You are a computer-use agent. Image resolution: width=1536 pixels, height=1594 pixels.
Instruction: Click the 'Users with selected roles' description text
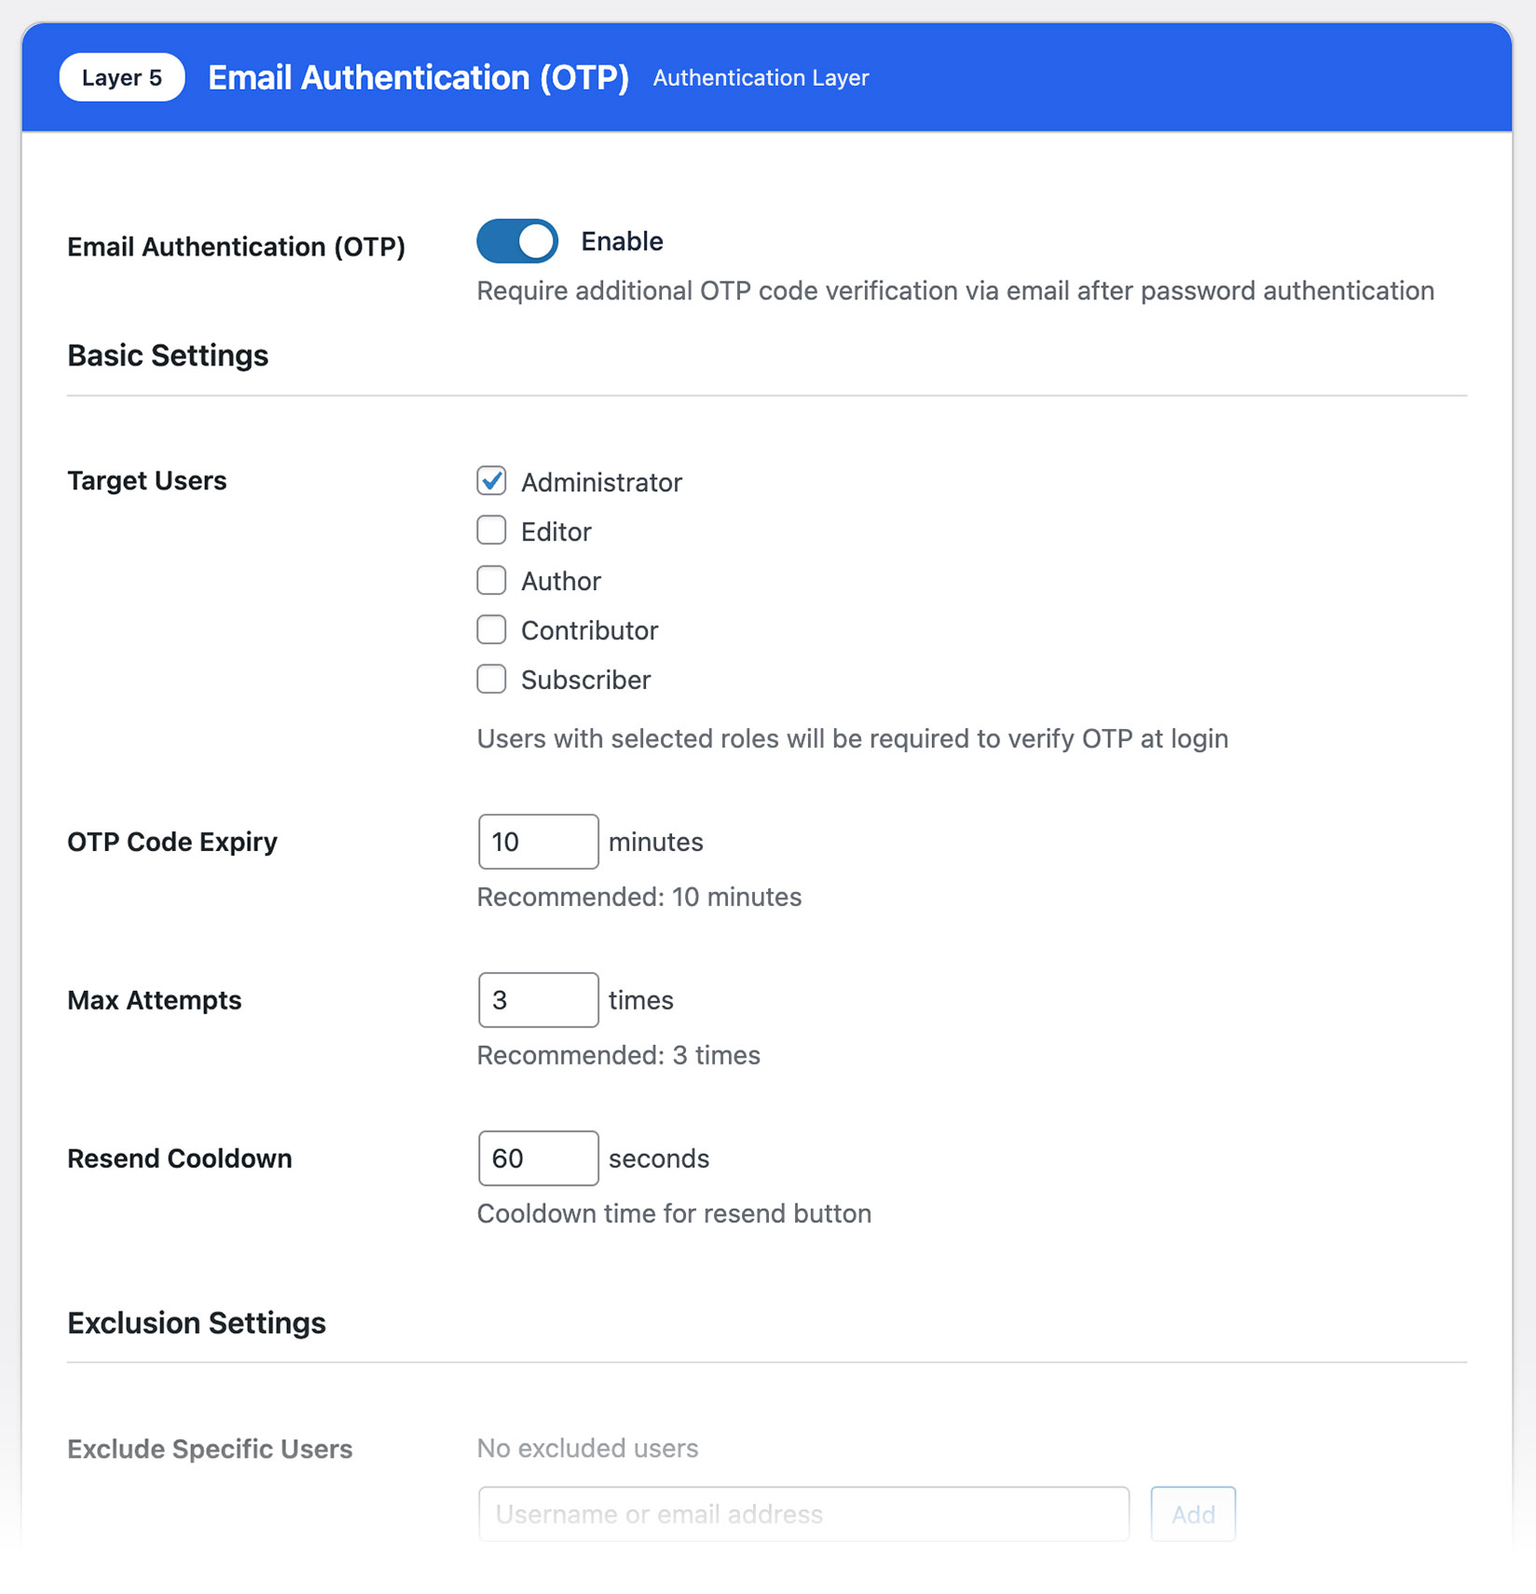coord(853,739)
